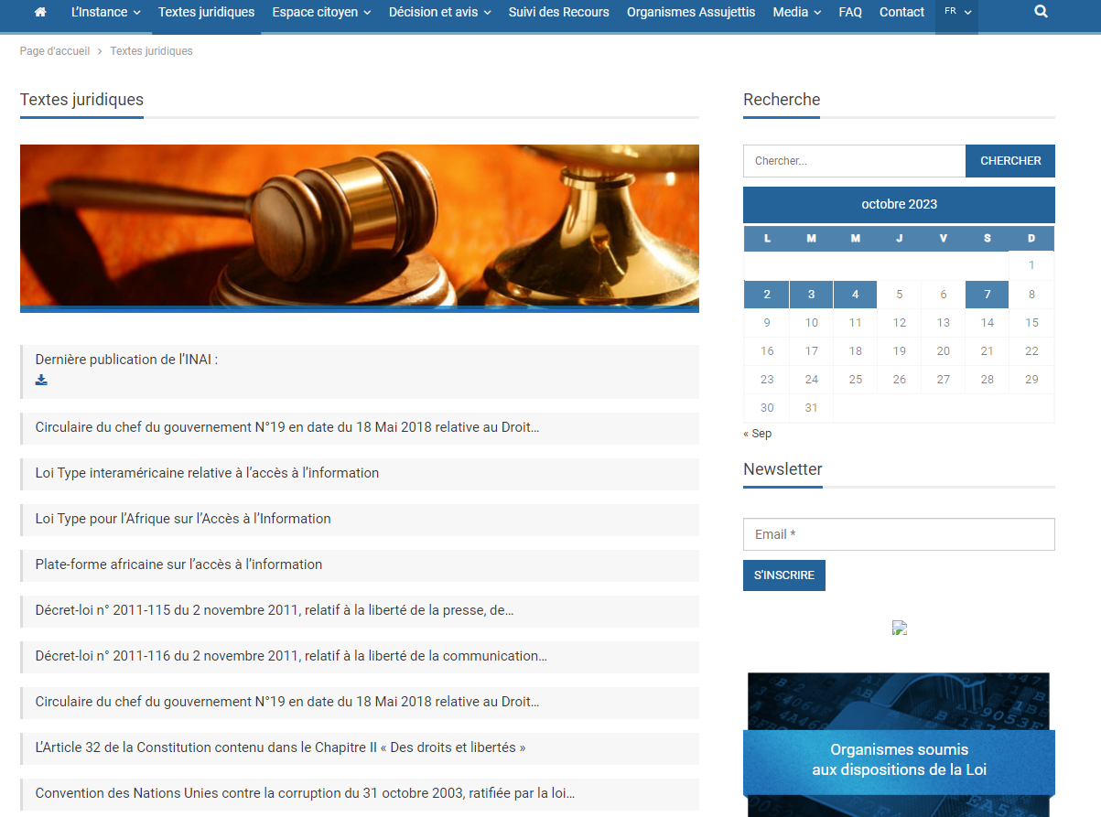Download the latest INAI publication icon
Viewport: 1101px width, 817px height.
pyautogui.click(x=41, y=380)
